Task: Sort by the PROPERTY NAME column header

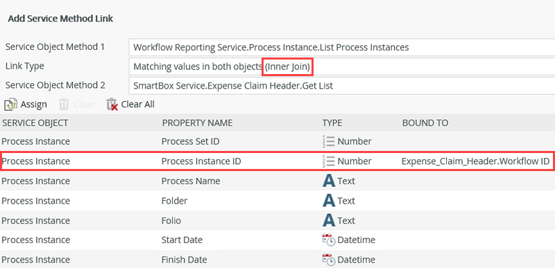Action: (197, 123)
